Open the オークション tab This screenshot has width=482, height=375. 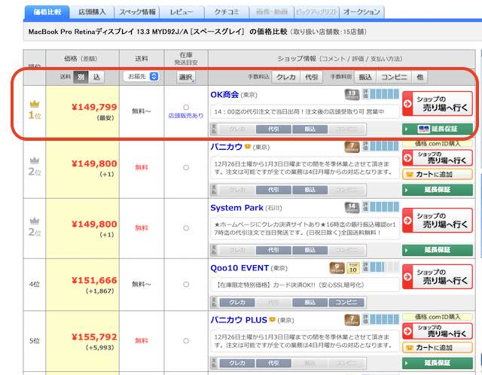point(361,12)
